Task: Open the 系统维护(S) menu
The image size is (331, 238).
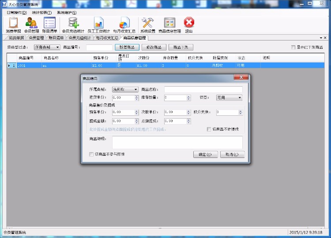Action: tap(67, 13)
